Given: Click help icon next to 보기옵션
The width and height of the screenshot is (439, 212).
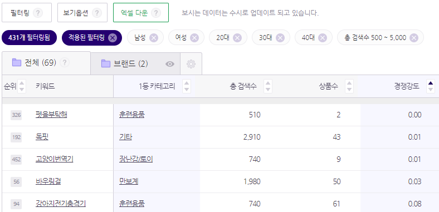Looking at the screenshot, I should [97, 13].
